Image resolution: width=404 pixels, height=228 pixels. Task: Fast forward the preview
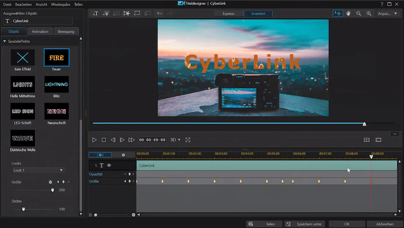click(x=131, y=140)
